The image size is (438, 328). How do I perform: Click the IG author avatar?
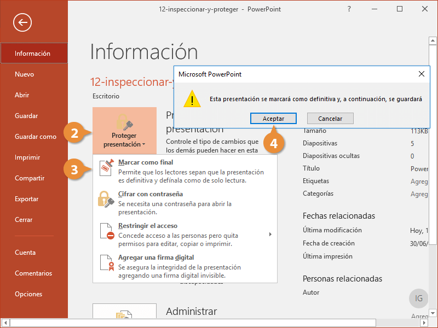coord(418,298)
